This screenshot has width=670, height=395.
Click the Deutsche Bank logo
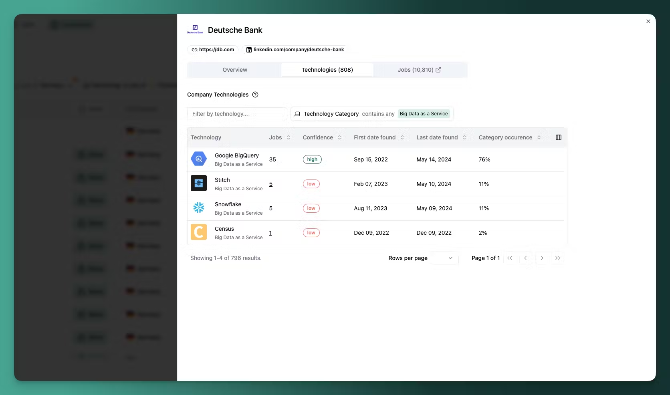[195, 30]
